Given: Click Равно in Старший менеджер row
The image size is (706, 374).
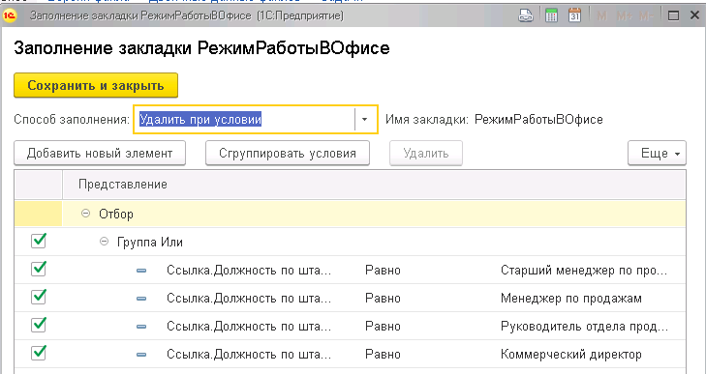Looking at the screenshot, I should [x=383, y=271].
